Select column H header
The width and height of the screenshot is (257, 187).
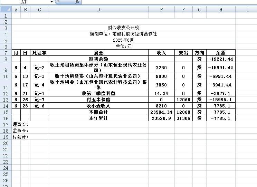[221, 10]
